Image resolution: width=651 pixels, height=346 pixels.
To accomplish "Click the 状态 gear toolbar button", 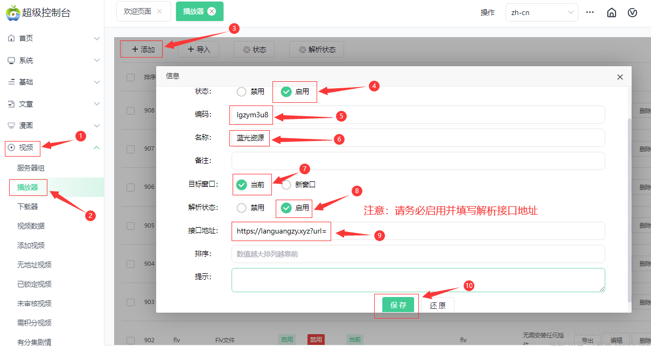I will pos(254,50).
